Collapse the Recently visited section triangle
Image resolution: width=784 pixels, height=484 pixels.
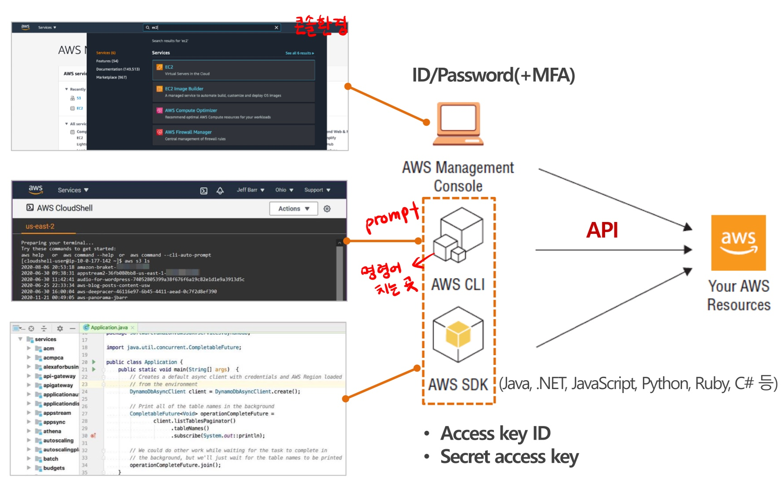tap(67, 89)
